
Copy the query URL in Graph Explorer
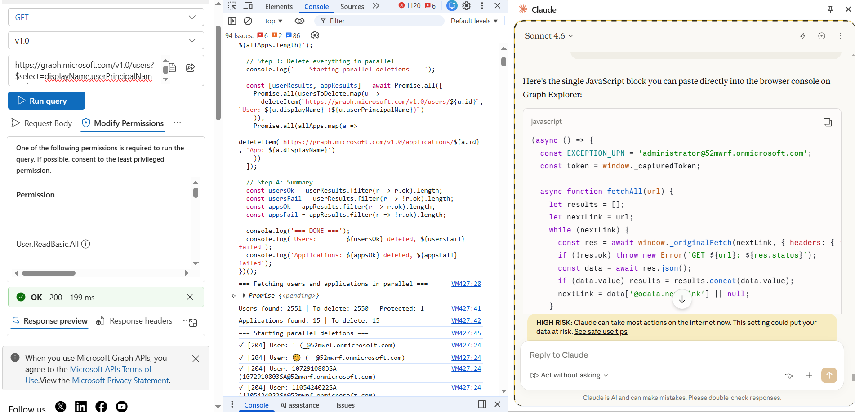click(172, 68)
